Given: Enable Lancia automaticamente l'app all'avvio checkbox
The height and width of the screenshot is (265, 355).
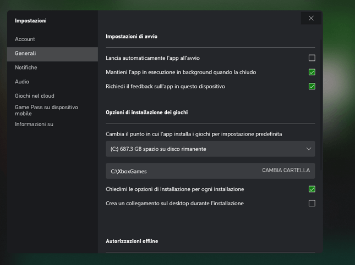Looking at the screenshot, I should (x=312, y=58).
